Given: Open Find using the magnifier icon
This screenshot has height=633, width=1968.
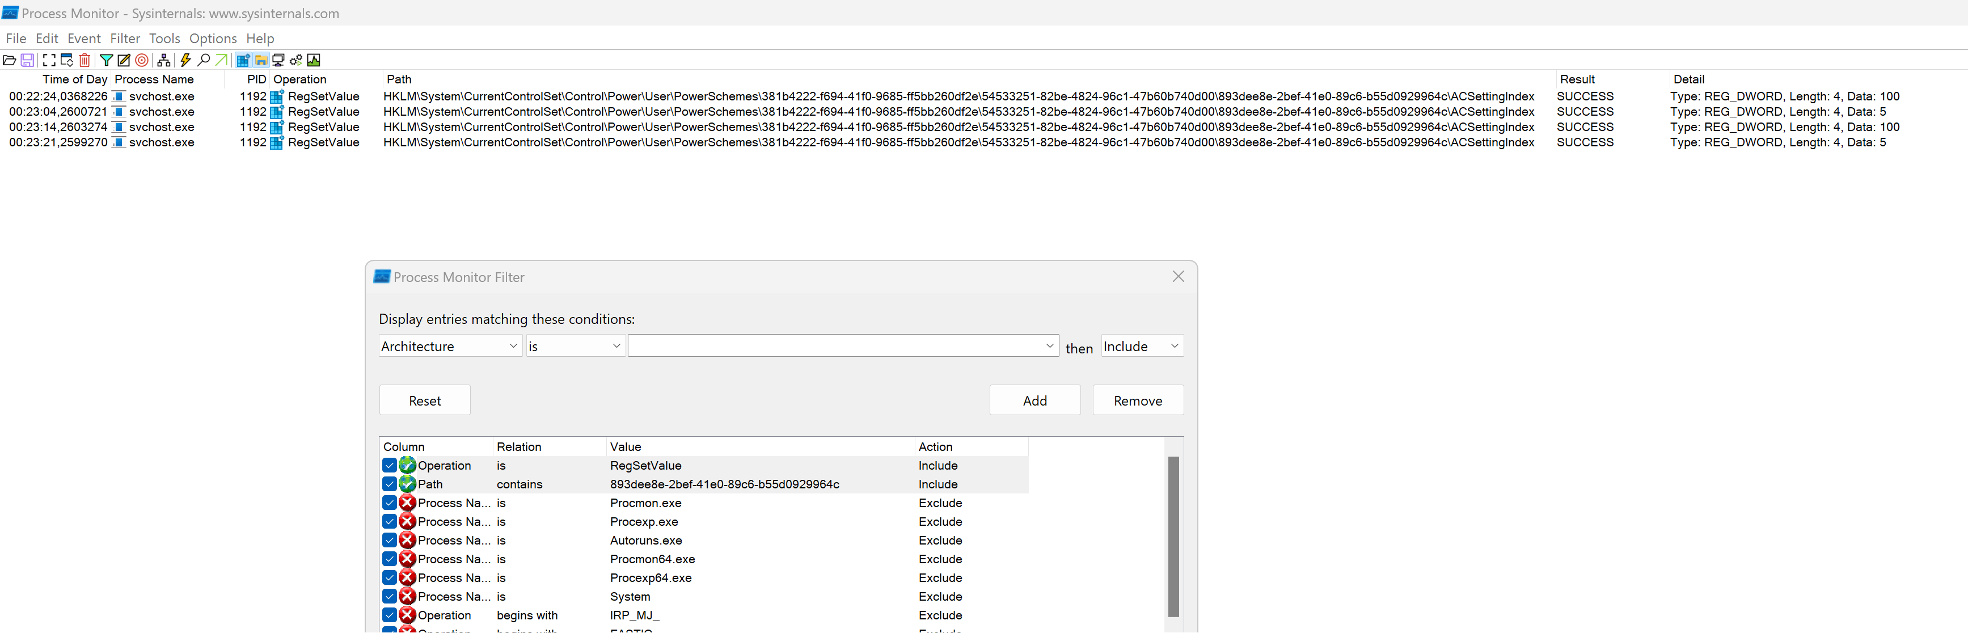Looking at the screenshot, I should click(203, 60).
